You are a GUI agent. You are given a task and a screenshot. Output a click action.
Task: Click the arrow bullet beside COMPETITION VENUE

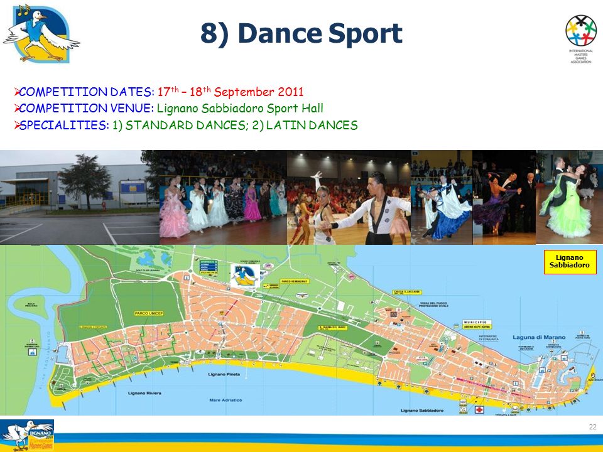coord(16,109)
